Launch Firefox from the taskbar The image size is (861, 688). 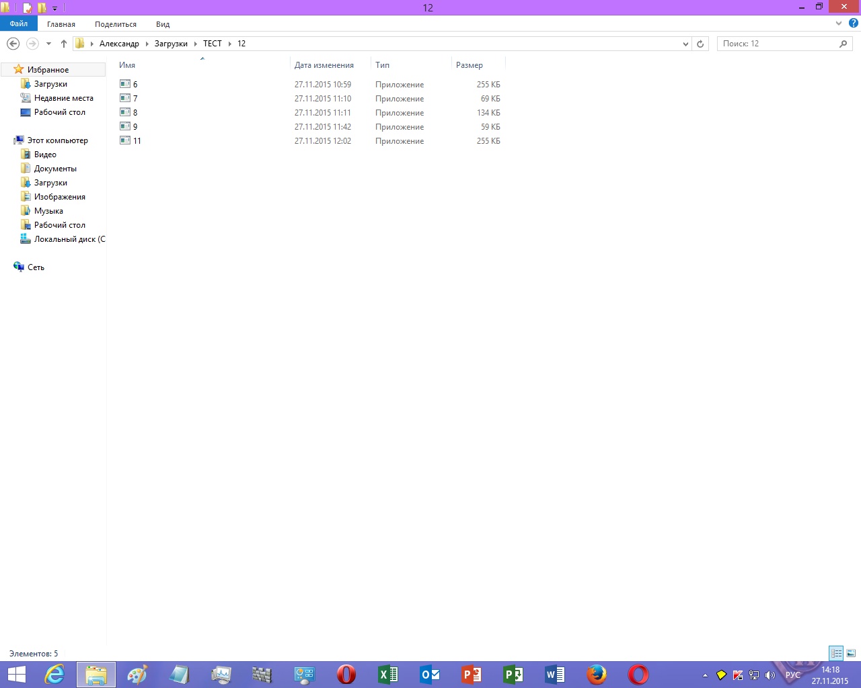[597, 674]
